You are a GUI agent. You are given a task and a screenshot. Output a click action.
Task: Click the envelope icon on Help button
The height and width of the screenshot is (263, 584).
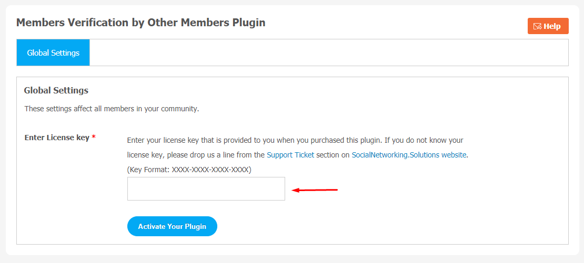[538, 26]
